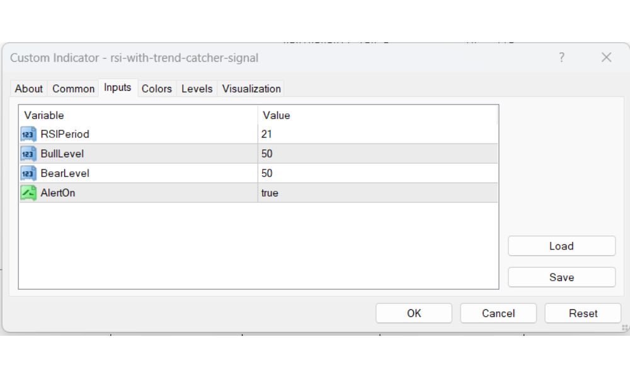
Task: Open the Common tab
Action: coord(73,89)
